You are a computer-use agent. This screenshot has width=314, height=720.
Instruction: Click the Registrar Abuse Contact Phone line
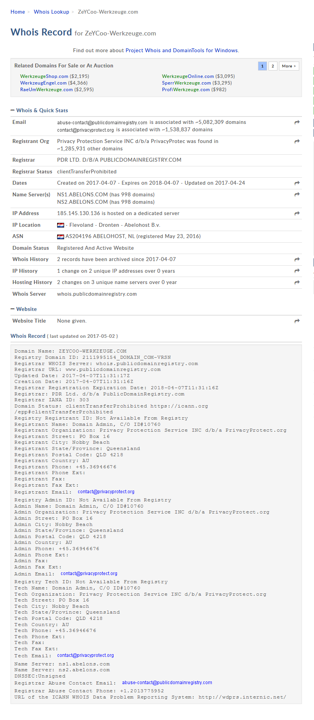click(x=89, y=691)
